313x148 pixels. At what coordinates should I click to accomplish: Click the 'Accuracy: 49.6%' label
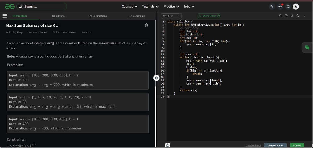[x=38, y=32]
